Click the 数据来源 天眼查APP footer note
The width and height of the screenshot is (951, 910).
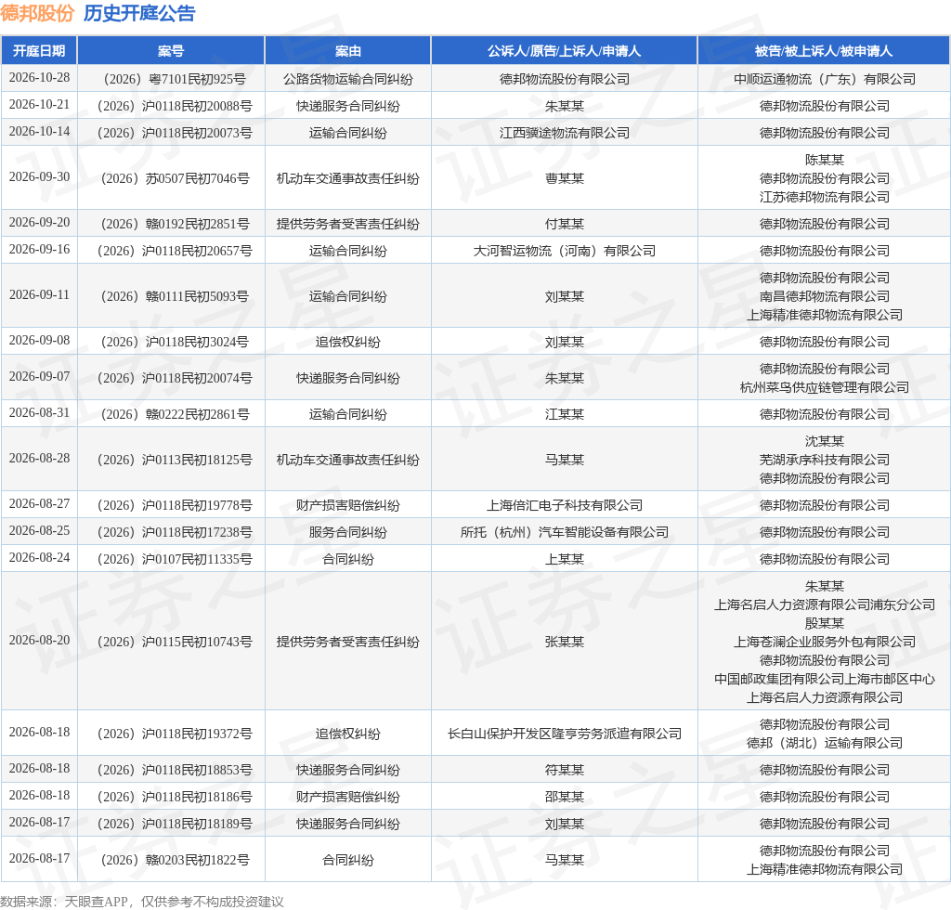[142, 902]
